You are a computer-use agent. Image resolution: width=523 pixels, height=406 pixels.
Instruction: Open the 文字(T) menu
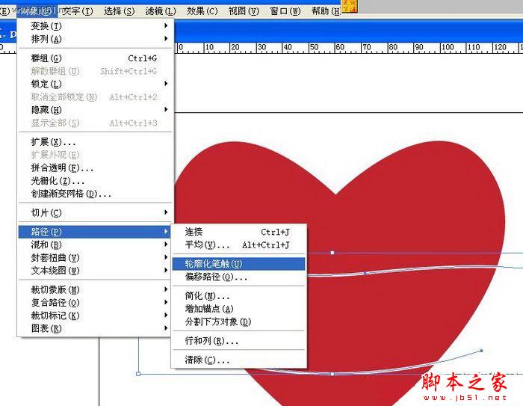click(78, 11)
